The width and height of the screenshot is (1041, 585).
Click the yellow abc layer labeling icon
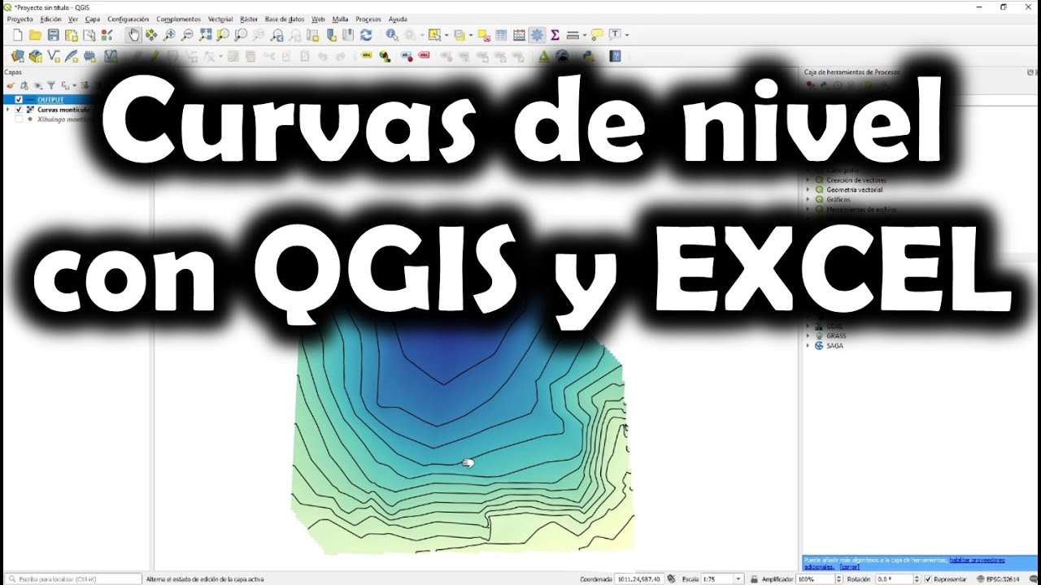pos(366,56)
